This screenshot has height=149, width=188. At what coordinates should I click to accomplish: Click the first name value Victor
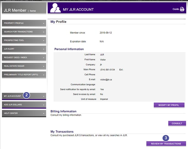(x=103, y=60)
